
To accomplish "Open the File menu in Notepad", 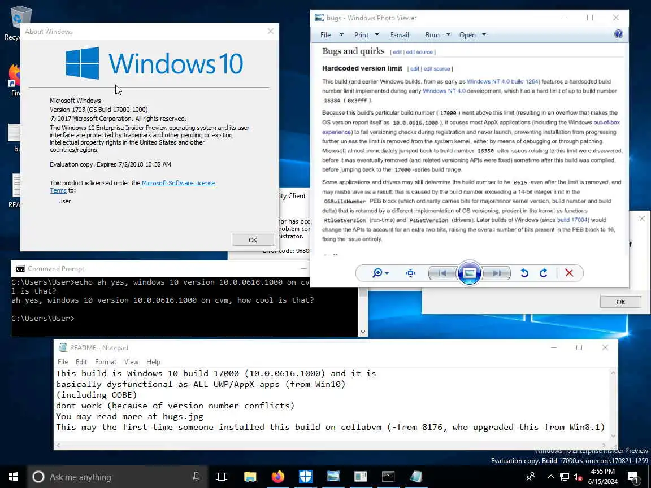I will [x=63, y=362].
